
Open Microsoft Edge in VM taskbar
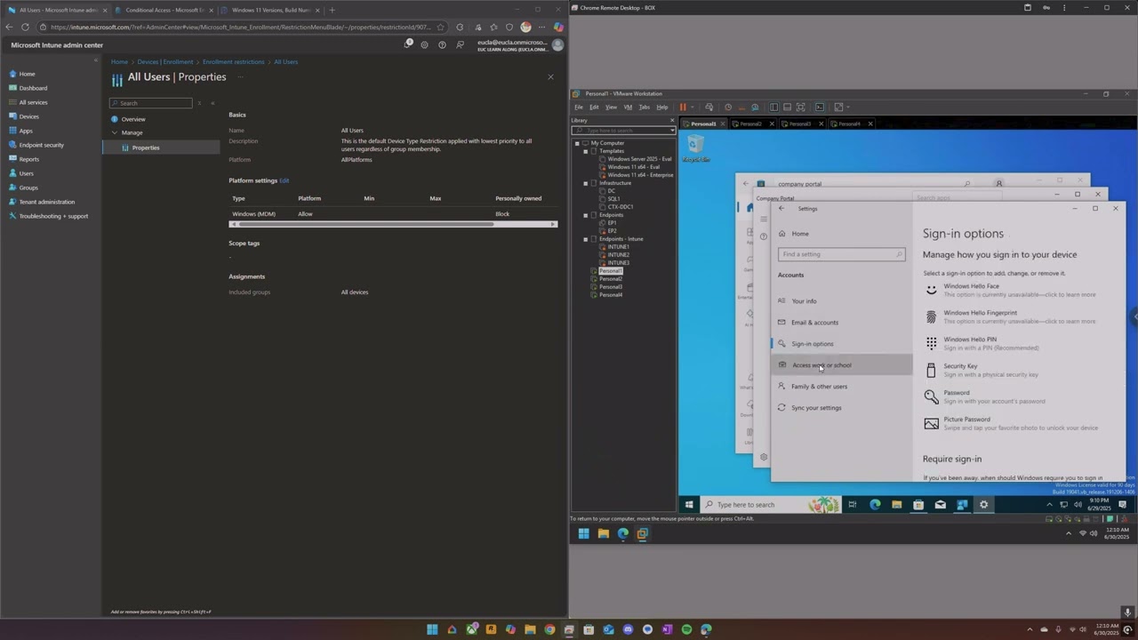point(875,505)
